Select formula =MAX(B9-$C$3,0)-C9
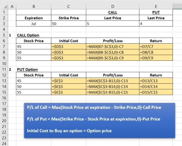This screenshot has height=146, width=182. coord(113,58)
